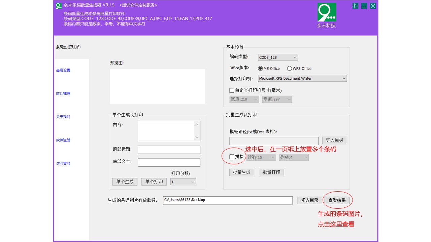
Task: Open the 软件注册 page
Action: pyautogui.click(x=63, y=140)
